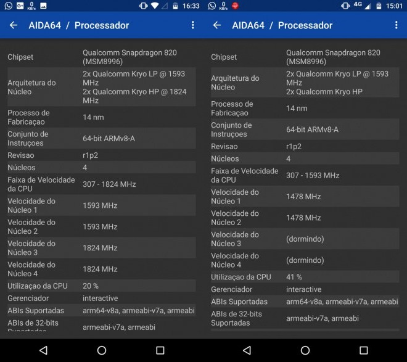Select Gerenciador interactive row on right screen
This screenshot has height=362, width=407.
click(x=305, y=289)
